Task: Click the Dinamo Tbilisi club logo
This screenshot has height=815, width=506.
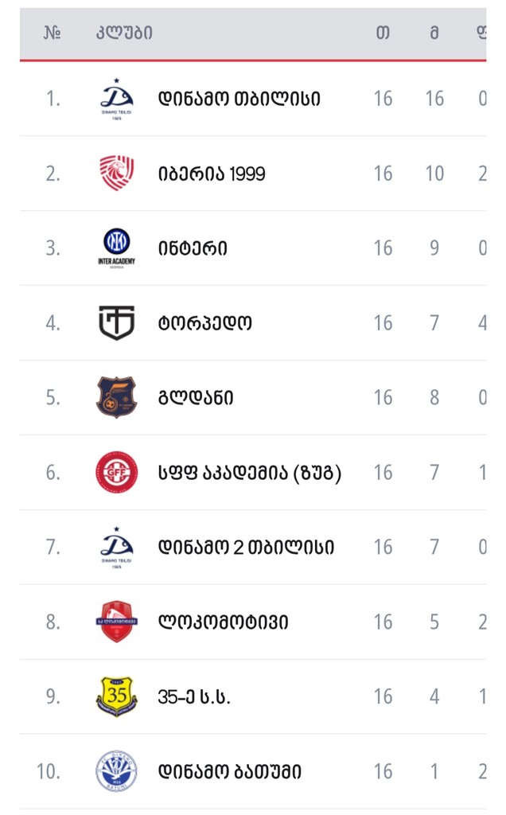Action: point(116,99)
